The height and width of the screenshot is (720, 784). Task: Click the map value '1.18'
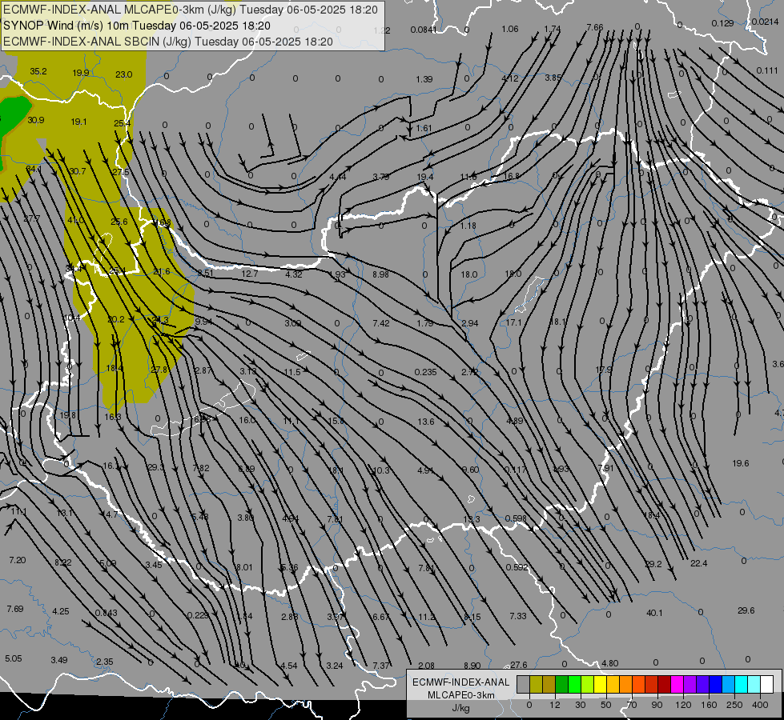tap(468, 226)
